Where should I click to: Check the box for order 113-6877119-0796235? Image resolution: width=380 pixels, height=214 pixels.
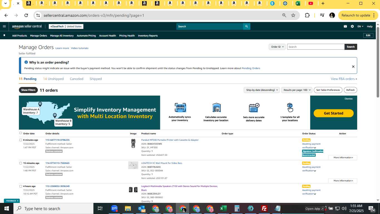[x=21, y=140]
